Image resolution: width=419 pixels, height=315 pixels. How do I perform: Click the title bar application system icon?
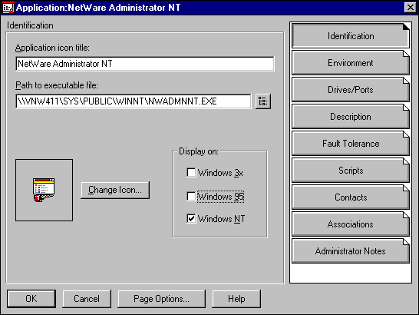8,8
